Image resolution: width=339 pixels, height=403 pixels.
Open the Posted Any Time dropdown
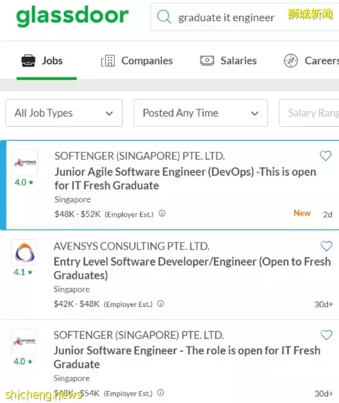pos(201,113)
